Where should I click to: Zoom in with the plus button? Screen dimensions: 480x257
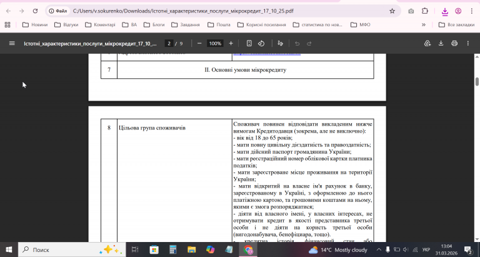pos(231,44)
